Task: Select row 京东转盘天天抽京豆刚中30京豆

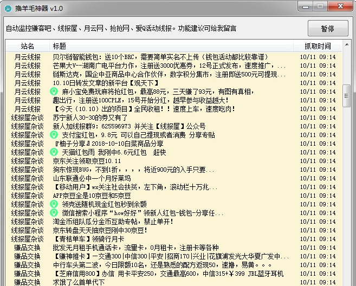Action: pyautogui.click(x=174, y=230)
